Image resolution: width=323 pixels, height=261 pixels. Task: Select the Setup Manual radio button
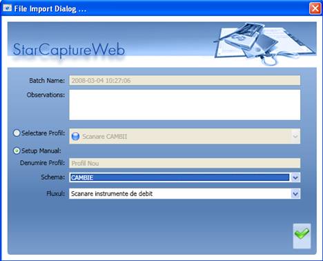coord(17,151)
